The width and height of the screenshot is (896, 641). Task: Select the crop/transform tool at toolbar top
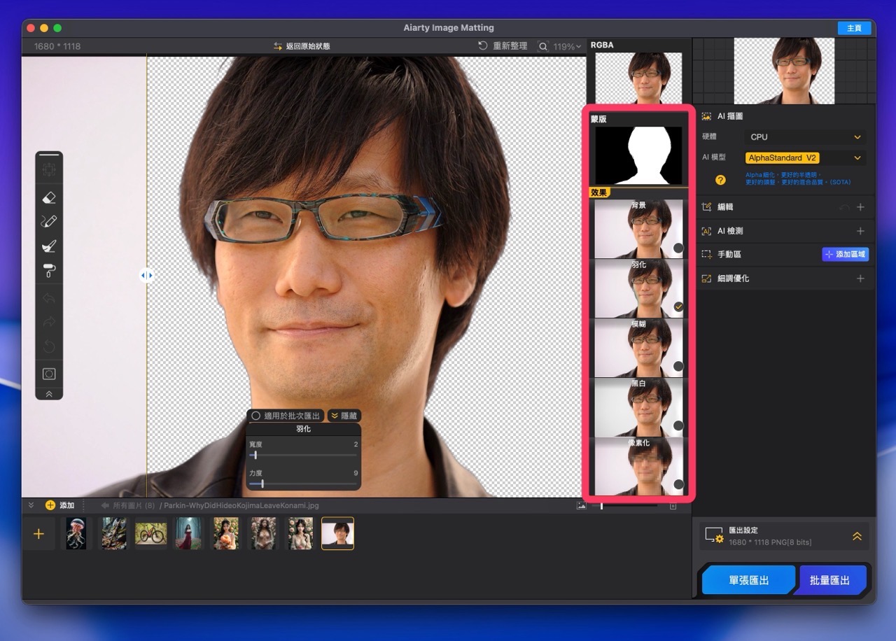point(49,169)
